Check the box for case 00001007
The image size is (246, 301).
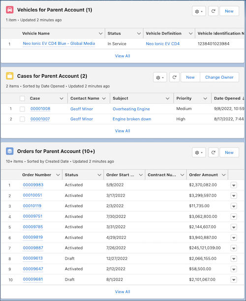[x=22, y=119]
